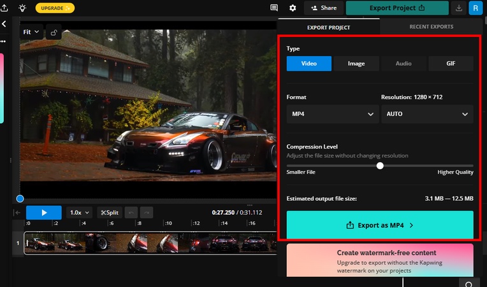Click the Create watermark-free content banner

coord(380,260)
